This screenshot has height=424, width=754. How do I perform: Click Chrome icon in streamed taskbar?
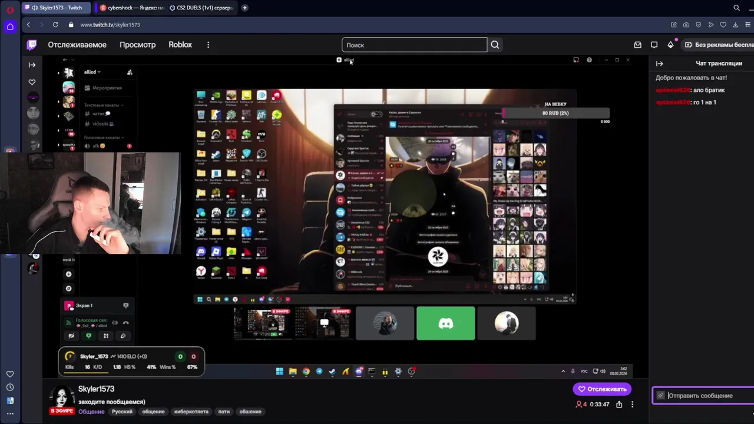(x=306, y=372)
